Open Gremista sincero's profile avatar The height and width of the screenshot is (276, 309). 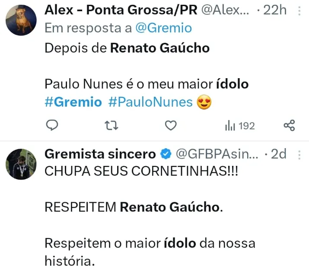pyautogui.click(x=21, y=165)
